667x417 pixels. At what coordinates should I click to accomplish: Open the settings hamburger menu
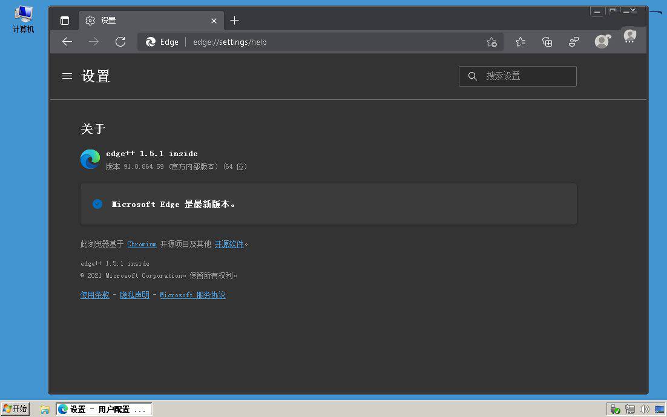coord(67,76)
